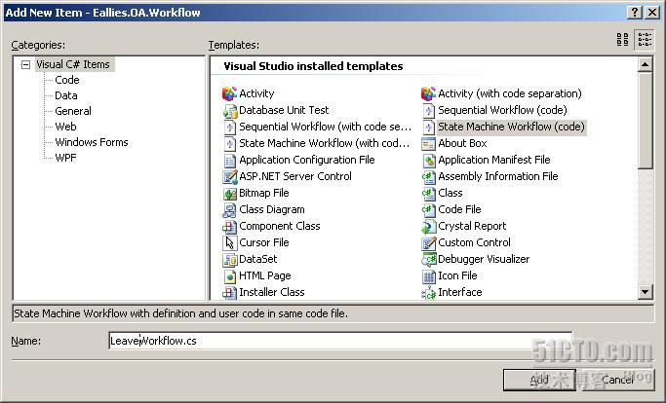Click the 'Assembly Information File' label
666x403 pixels.
point(498,176)
